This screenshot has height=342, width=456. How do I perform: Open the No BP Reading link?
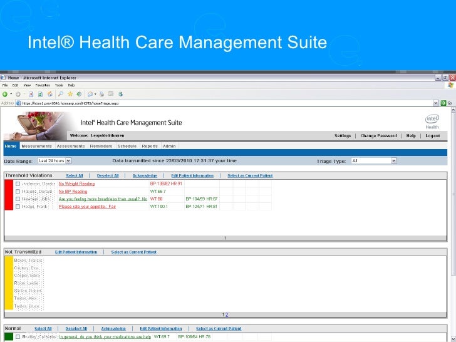[x=73, y=192]
